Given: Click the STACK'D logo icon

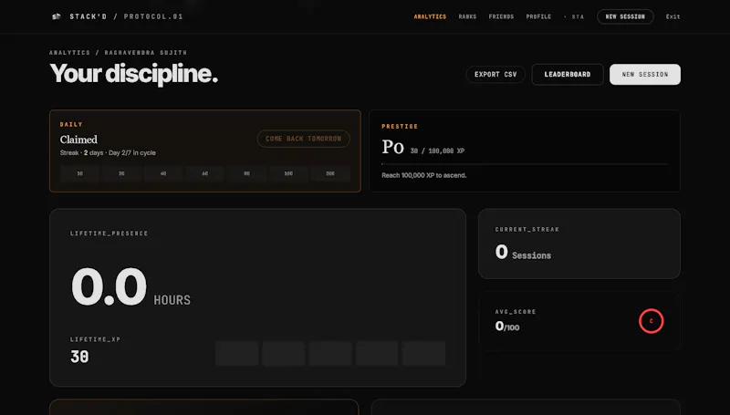Looking at the screenshot, I should (x=57, y=16).
